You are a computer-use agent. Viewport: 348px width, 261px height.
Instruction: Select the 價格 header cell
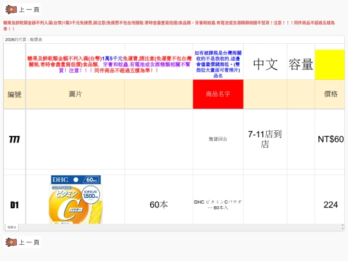pos(331,94)
